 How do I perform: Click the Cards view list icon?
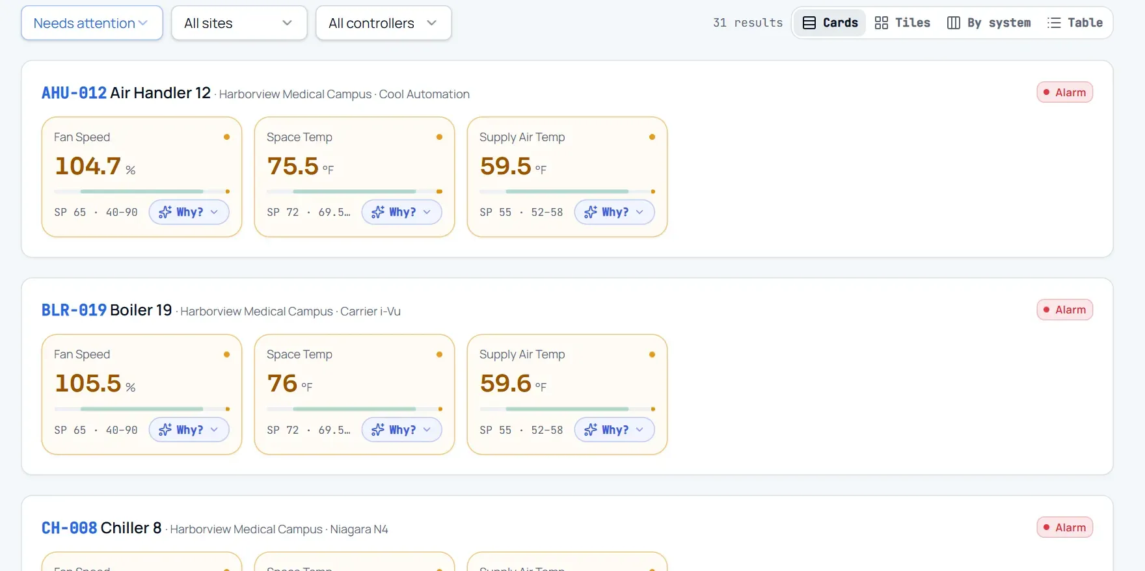click(809, 23)
